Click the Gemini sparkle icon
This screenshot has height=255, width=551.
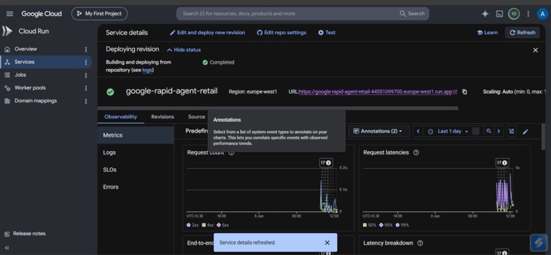(x=485, y=14)
